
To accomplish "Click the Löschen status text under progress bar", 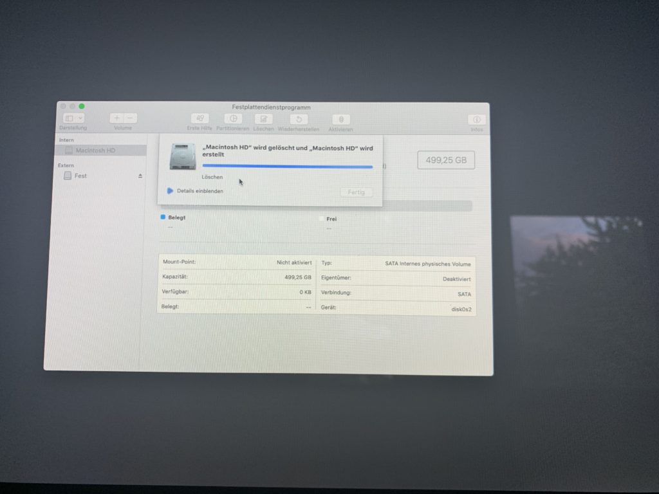I will point(212,177).
